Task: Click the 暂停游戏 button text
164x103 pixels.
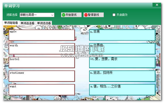Action: [93, 15]
